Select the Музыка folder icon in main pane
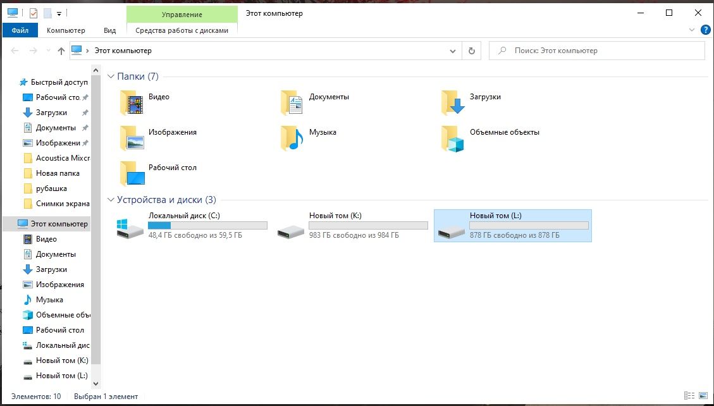Screen dimensions: 714x406 coord(292,138)
